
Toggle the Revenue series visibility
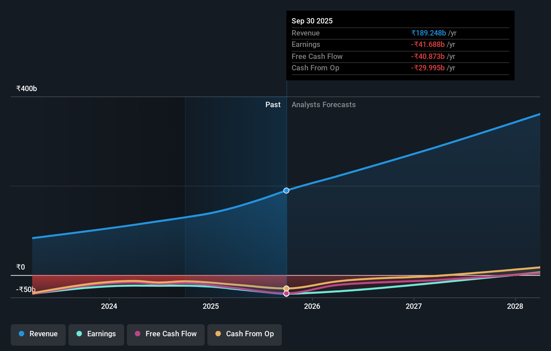point(38,335)
